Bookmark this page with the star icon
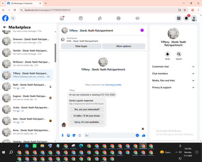Viewport: 202px width, 162px height. pyautogui.click(x=185, y=10)
